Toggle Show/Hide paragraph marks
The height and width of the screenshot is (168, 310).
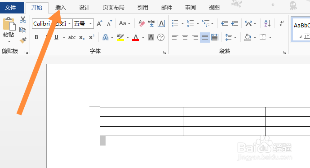(x=281, y=23)
